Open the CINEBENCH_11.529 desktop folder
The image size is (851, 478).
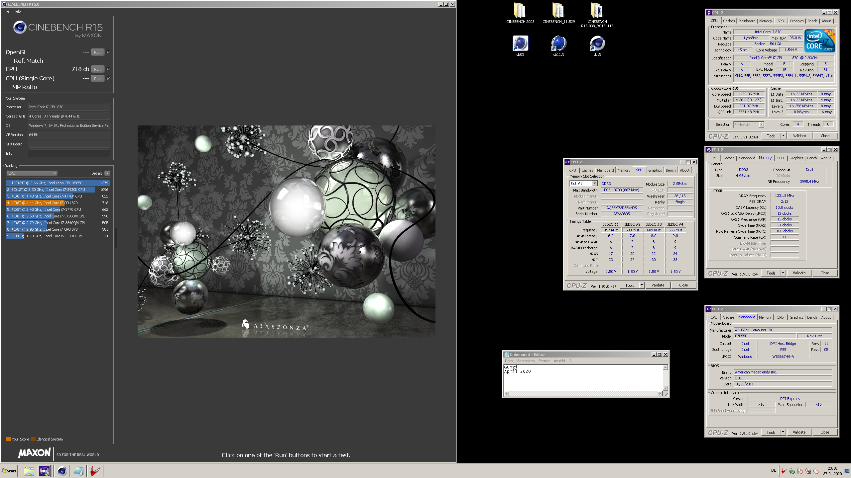[558, 13]
